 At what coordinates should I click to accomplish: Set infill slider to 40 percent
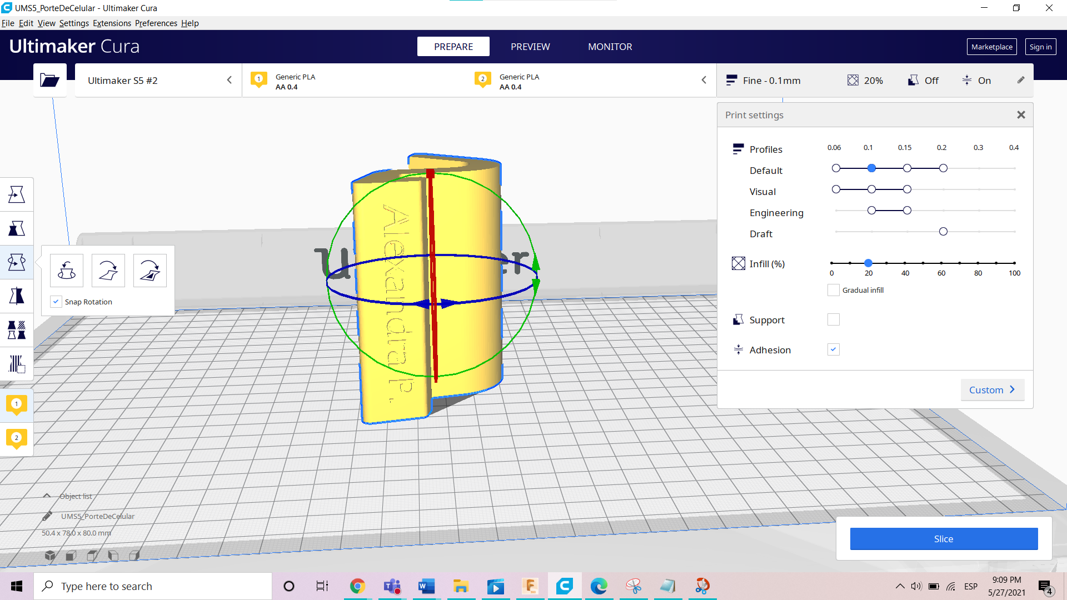pos(905,263)
